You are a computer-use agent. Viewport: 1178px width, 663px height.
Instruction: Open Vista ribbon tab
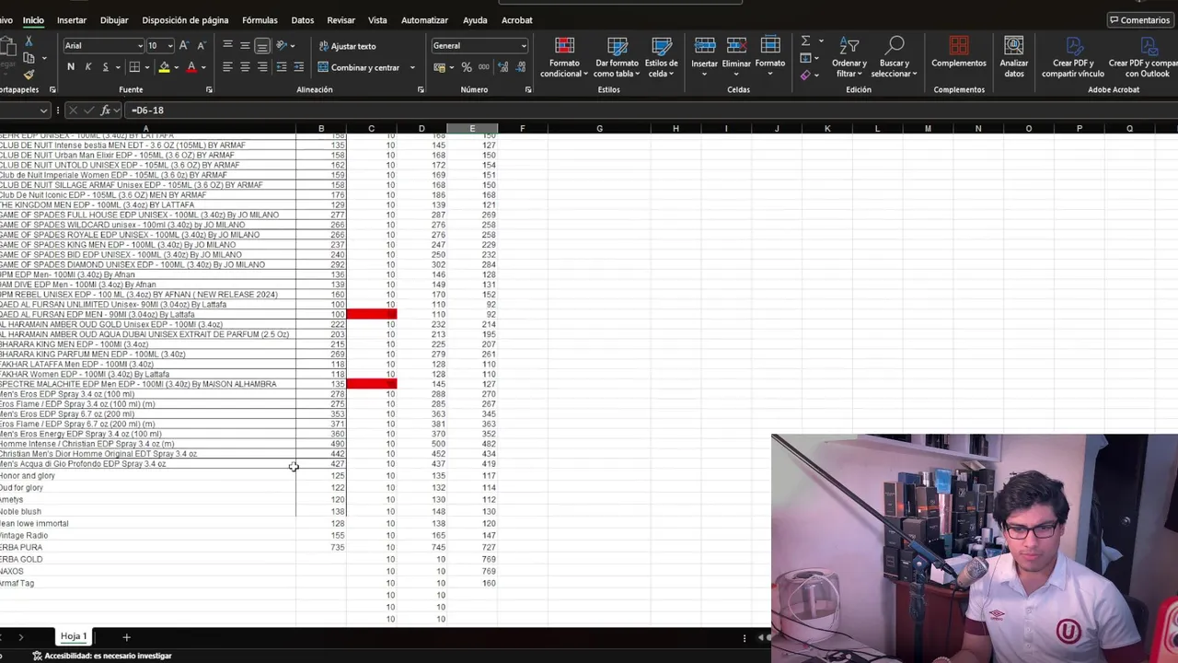(377, 20)
